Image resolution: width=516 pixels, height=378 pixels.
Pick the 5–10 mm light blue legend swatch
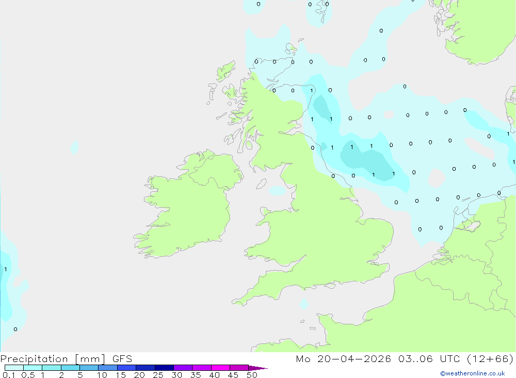point(89,368)
